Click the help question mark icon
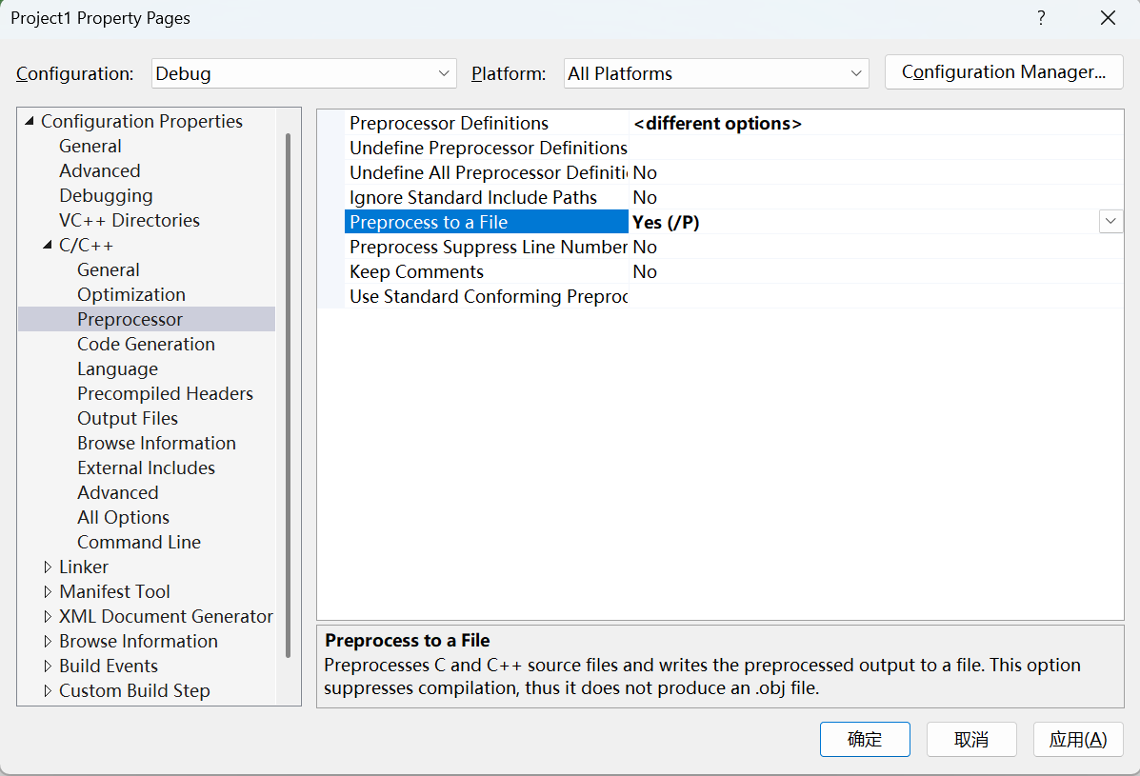1140x776 pixels. tap(1042, 18)
